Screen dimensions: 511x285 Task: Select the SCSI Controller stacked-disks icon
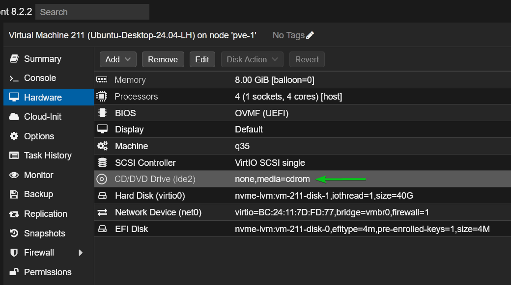pos(102,162)
